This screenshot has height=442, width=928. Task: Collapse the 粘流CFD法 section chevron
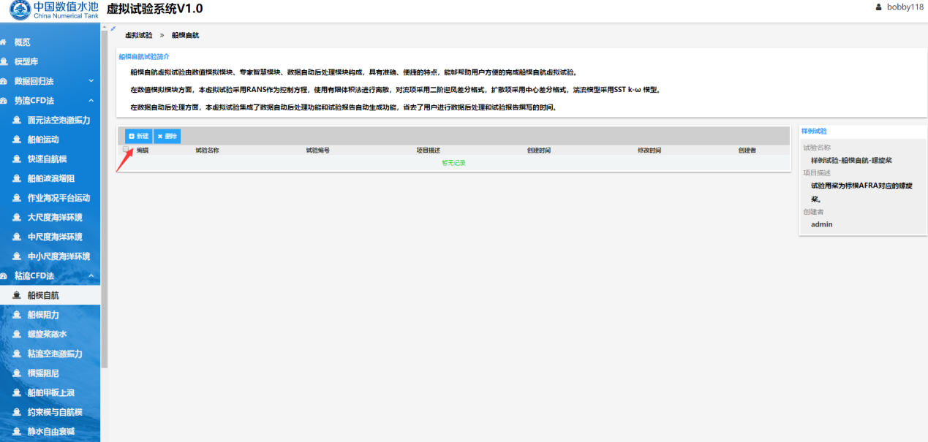click(x=91, y=276)
